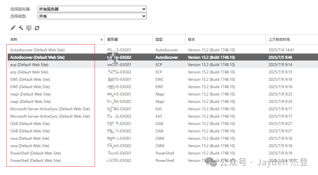Click highlighted Autodiscover row dated 2025/7/5 9:46

coord(37,57)
